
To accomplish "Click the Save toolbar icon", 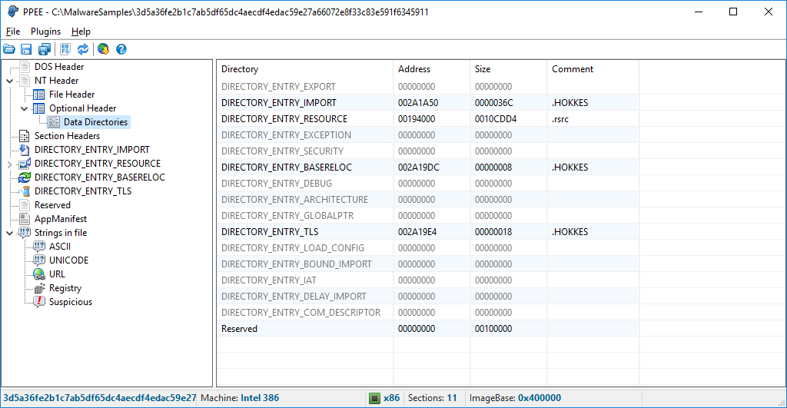I will coord(26,49).
